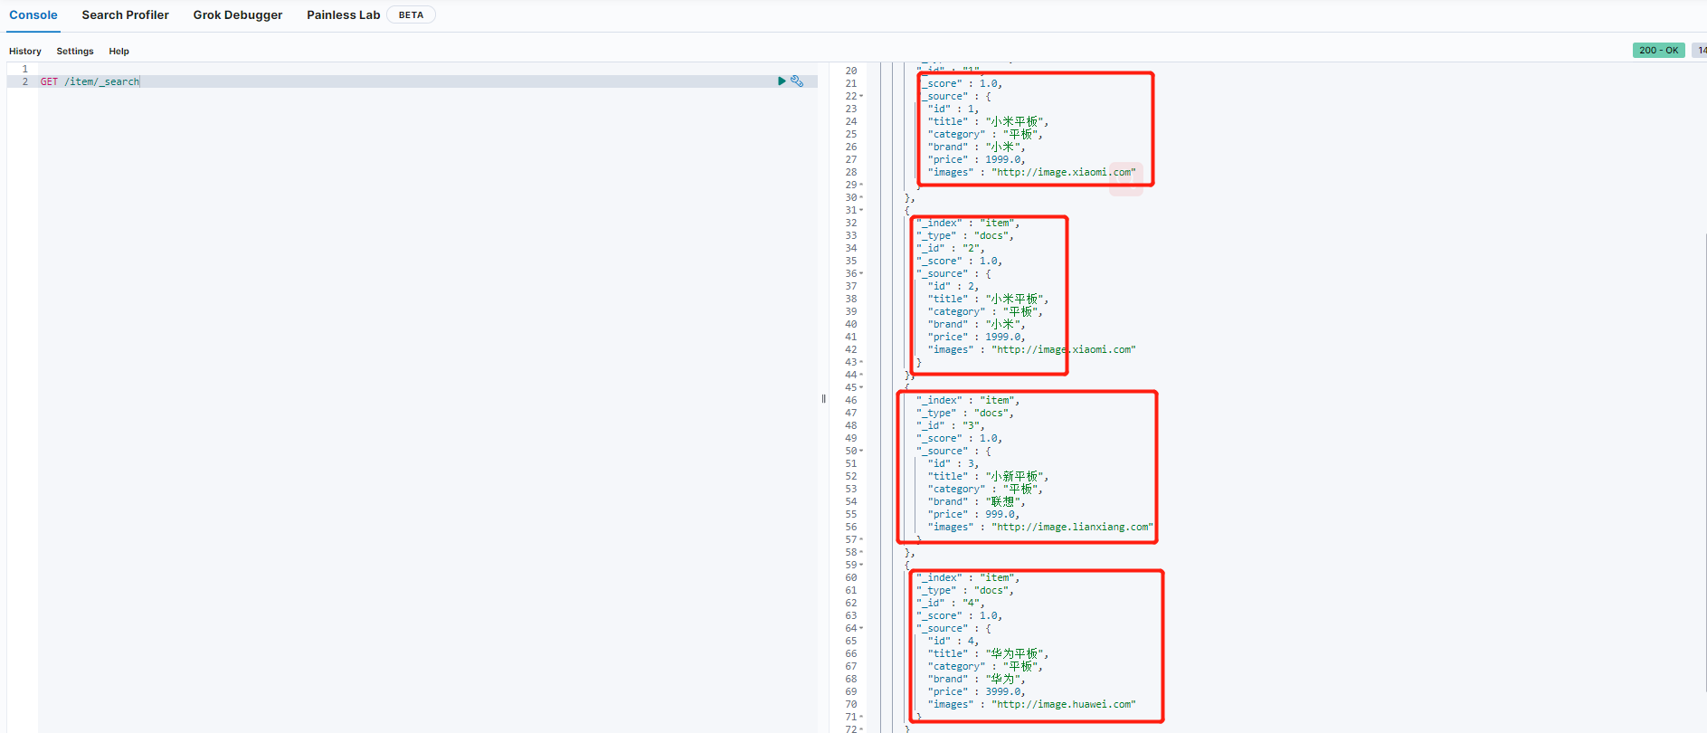Click the "_score" : 1.0 line 21

(x=959, y=83)
